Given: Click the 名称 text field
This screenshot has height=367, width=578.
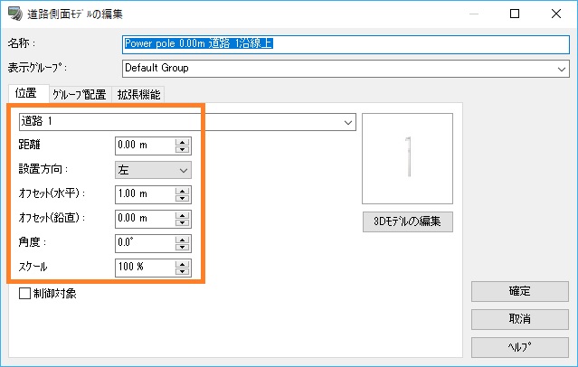Looking at the screenshot, I should point(346,44).
